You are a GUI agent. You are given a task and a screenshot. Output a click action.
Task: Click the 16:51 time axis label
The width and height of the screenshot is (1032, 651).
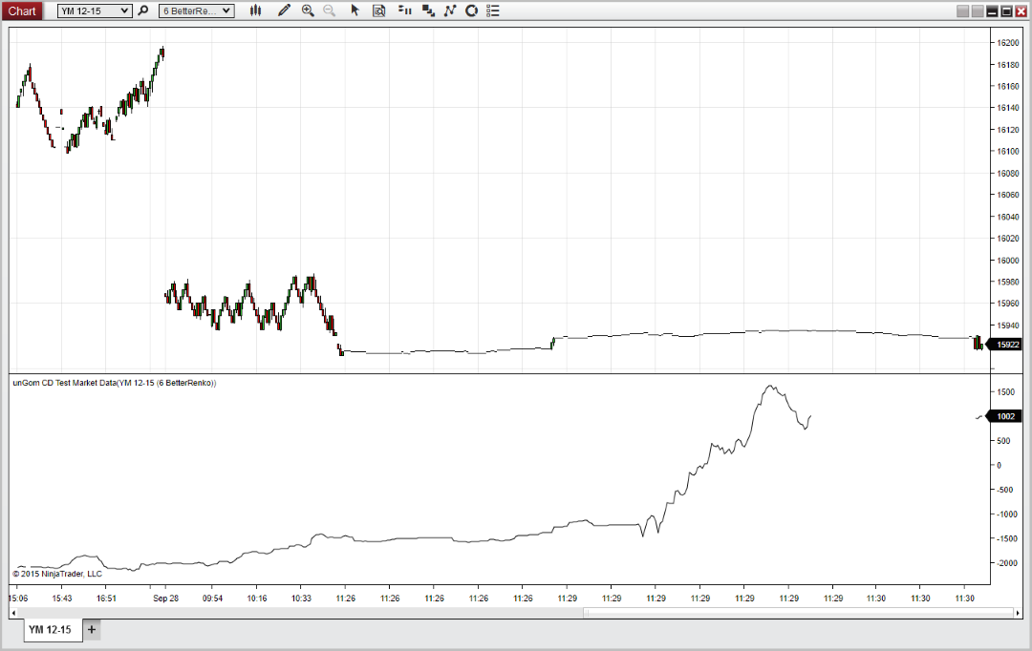pos(107,598)
